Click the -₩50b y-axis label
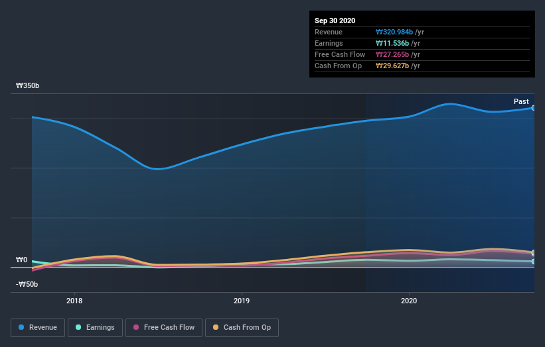This screenshot has width=545, height=347. pyautogui.click(x=27, y=284)
